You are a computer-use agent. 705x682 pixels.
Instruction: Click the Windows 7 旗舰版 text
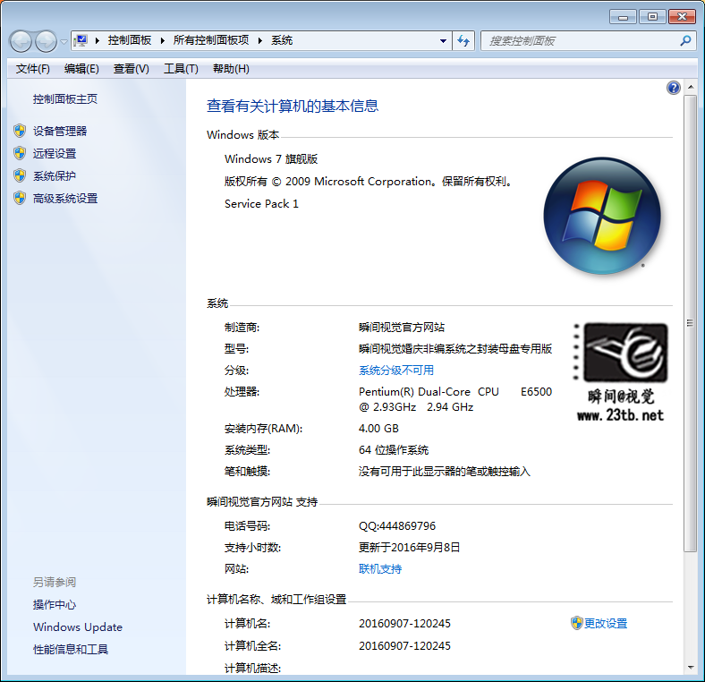coord(271,158)
